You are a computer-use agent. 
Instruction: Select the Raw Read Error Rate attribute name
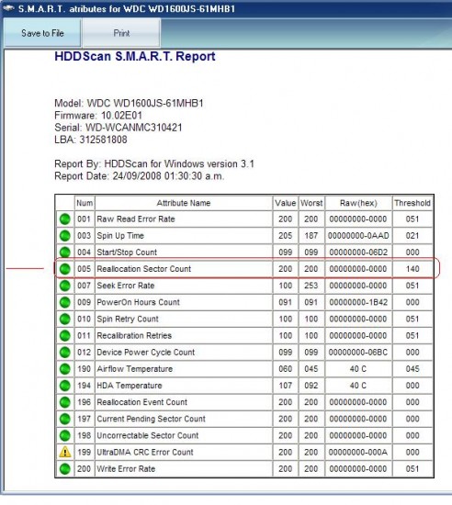click(x=136, y=219)
